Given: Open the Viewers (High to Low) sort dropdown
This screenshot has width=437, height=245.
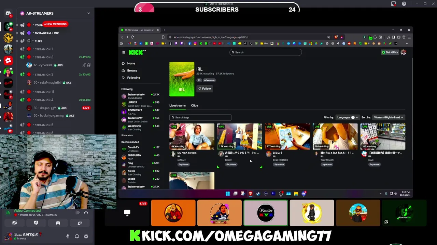Looking at the screenshot, I should coord(389,117).
